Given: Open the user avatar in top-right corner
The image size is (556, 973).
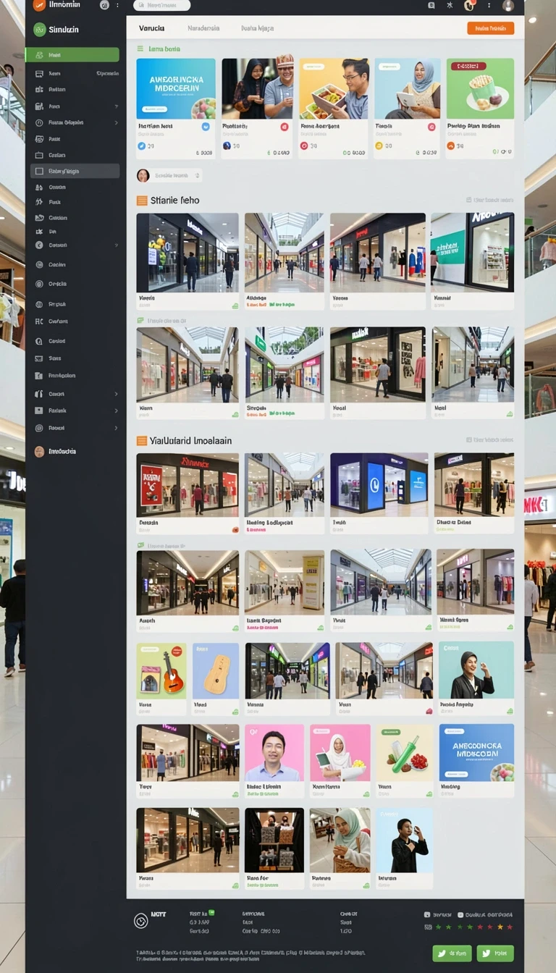Looking at the screenshot, I should [x=508, y=6].
